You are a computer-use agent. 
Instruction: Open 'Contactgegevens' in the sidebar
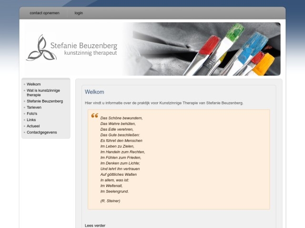tap(41, 132)
